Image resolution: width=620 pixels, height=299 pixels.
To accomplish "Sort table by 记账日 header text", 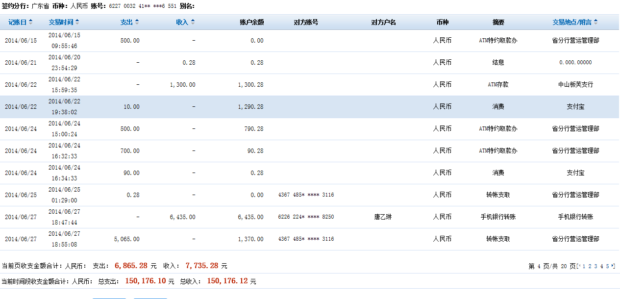I will tap(17, 22).
